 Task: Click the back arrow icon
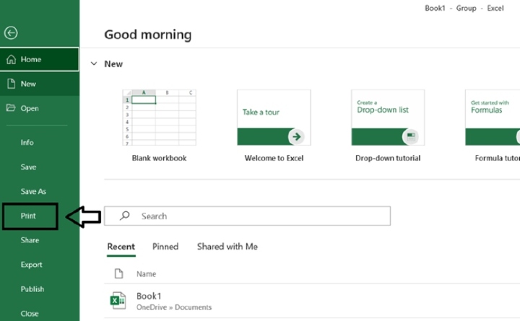pos(11,33)
